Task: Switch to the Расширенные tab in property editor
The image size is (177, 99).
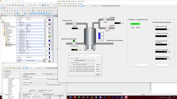Action: pyautogui.click(x=28, y=18)
